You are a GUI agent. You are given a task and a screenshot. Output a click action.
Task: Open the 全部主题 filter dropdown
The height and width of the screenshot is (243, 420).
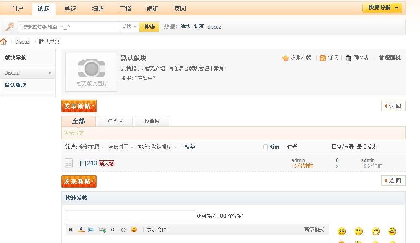pyautogui.click(x=91, y=147)
